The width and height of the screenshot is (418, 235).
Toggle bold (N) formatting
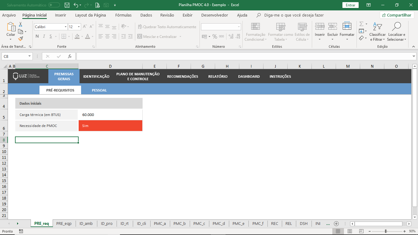tap(37, 36)
